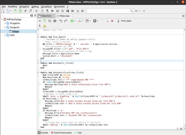Run the project with the Play button
186x135 pixels.
pos(53,11)
